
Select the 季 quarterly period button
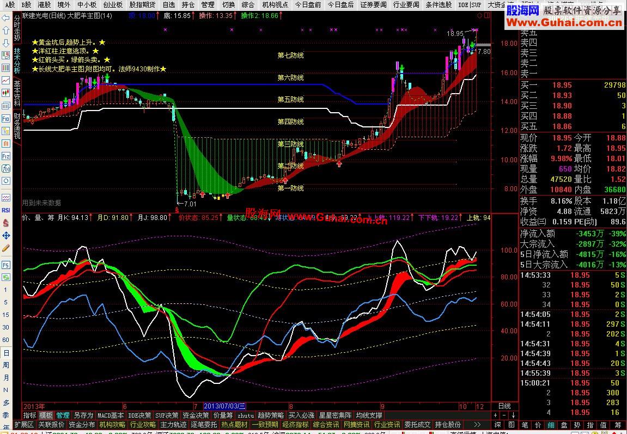point(5,415)
